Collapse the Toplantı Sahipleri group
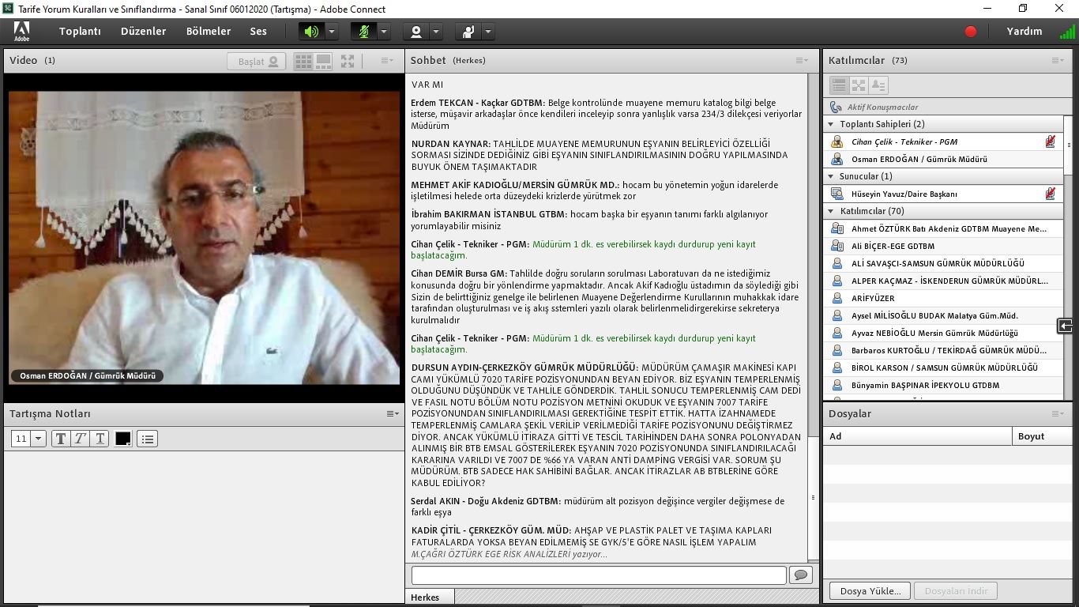 click(x=831, y=124)
